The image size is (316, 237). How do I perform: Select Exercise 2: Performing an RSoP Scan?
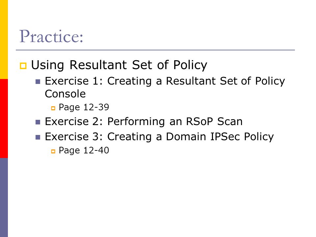click(144, 121)
